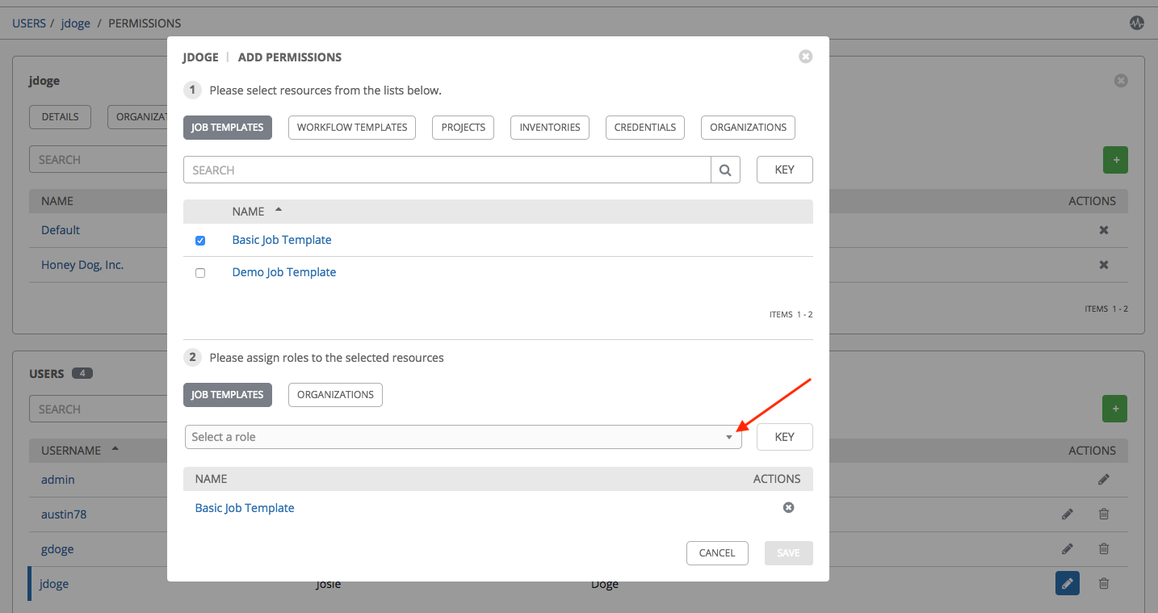Image resolution: width=1158 pixels, height=613 pixels.
Task: Click KEY button beside the role dropdown
Action: click(785, 437)
